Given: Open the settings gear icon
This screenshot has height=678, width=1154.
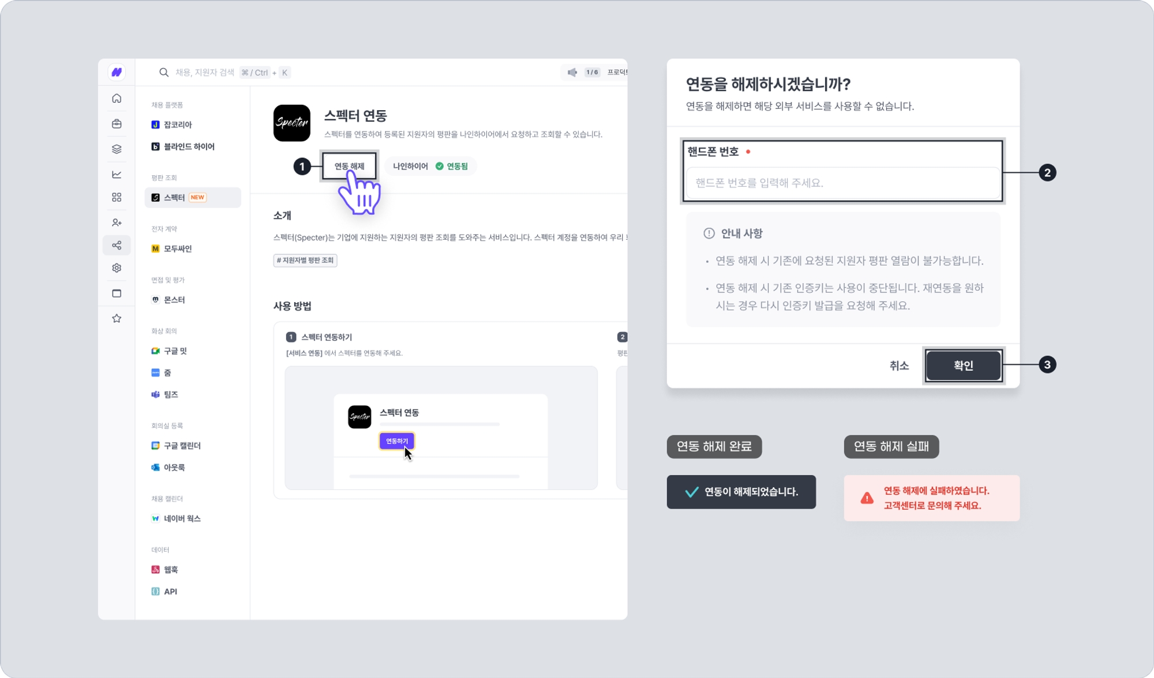Looking at the screenshot, I should 117,268.
